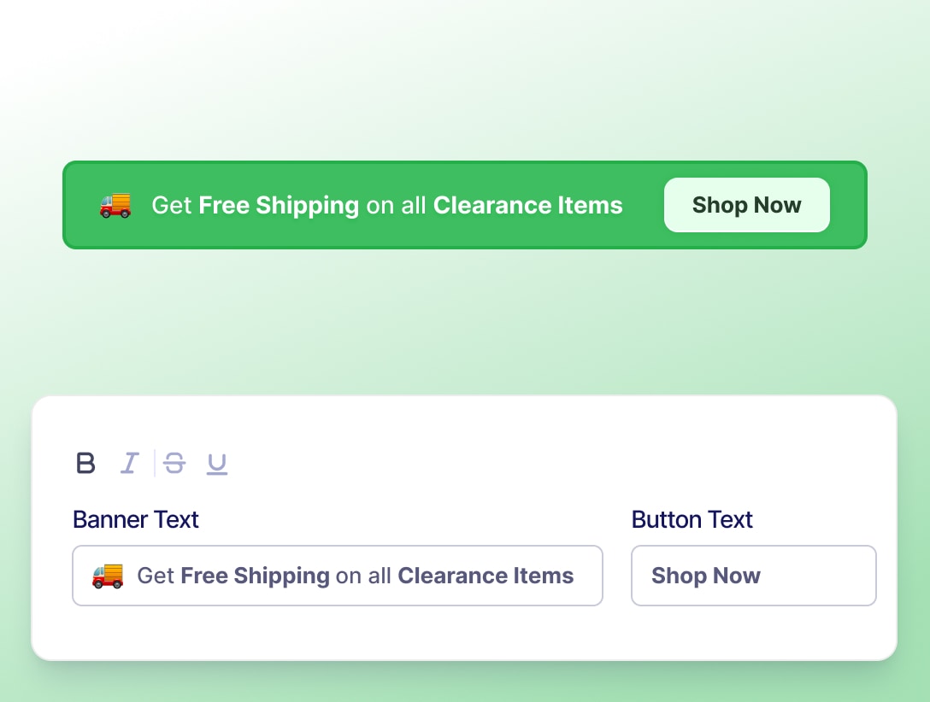Select the bold 'Free Shipping' text in the editor
This screenshot has width=930, height=702.
(x=255, y=576)
